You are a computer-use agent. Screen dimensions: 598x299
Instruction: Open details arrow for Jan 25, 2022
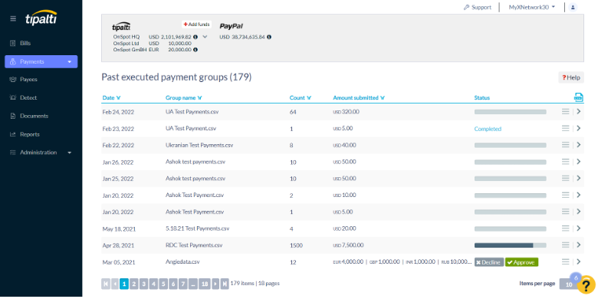point(579,178)
